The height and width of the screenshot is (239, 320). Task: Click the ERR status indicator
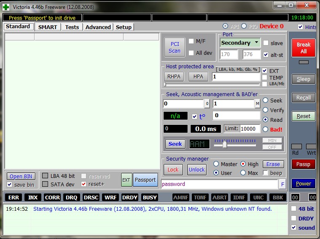coord(14,197)
